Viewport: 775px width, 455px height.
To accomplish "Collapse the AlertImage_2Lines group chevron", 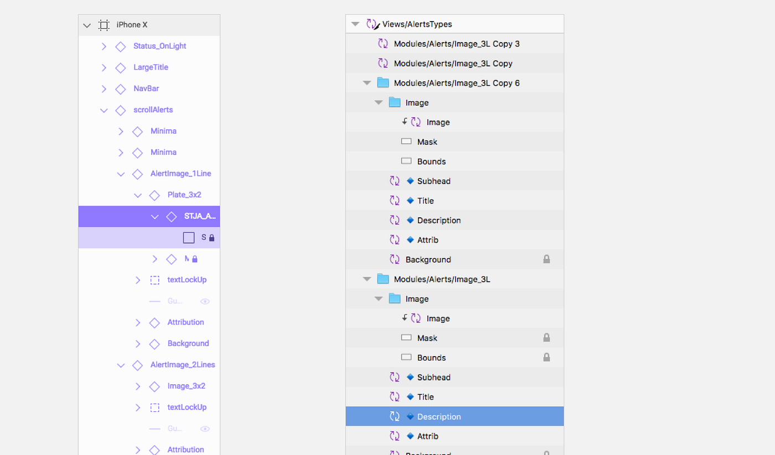I will pyautogui.click(x=121, y=365).
